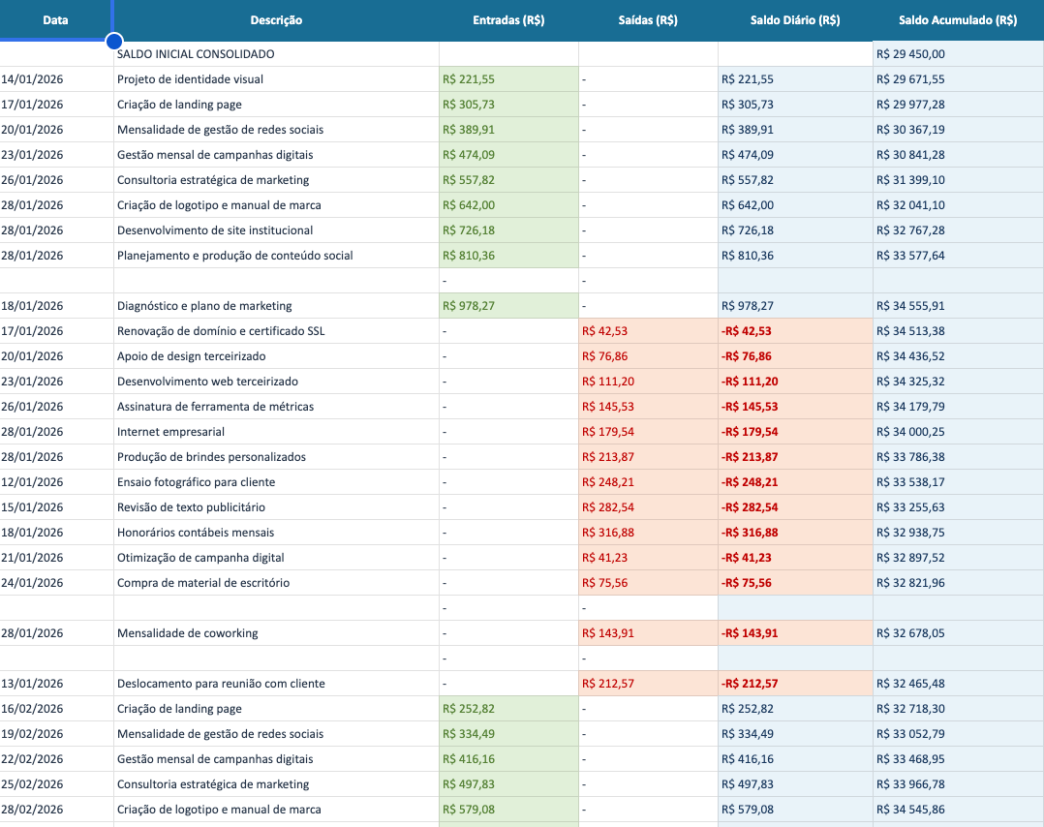Screen dimensions: 1044x827
Task: Select the Produção de brindes personalizados cell
Action: click(276, 457)
